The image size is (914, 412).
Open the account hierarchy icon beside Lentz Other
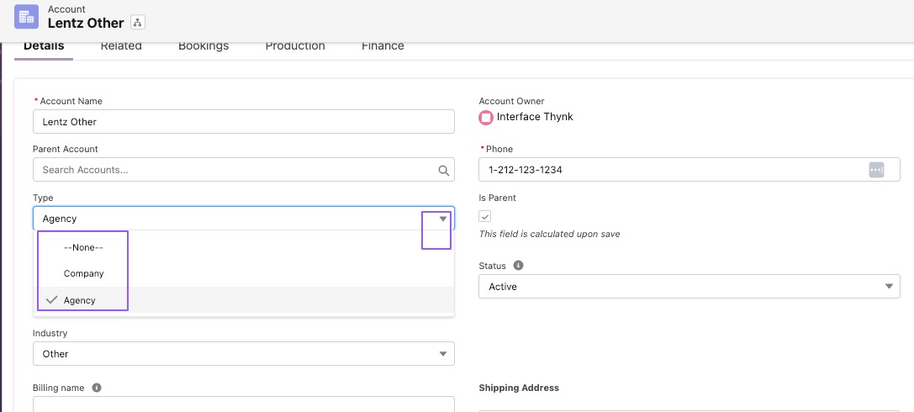point(138,23)
